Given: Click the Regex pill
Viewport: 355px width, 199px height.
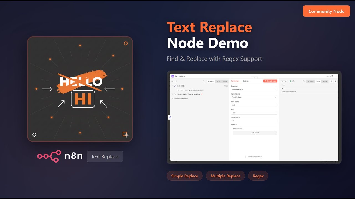Looking at the screenshot, I should (258, 176).
